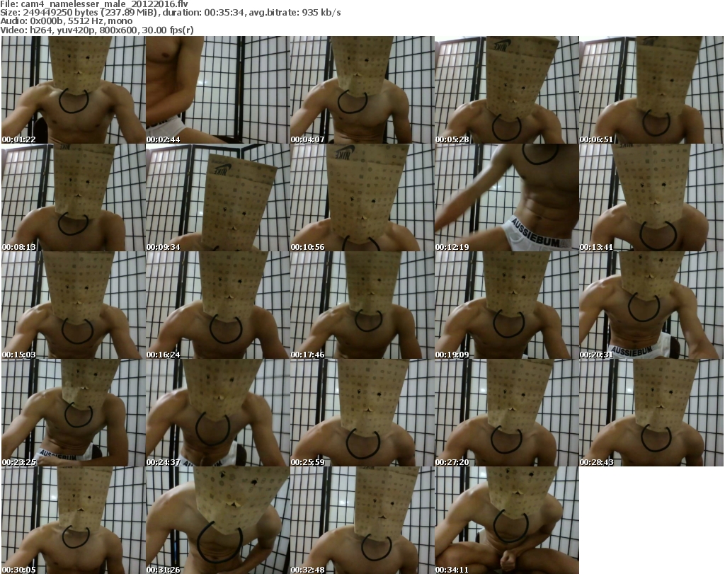Select the thumbnail stamped 00:17:46

[x=362, y=305]
